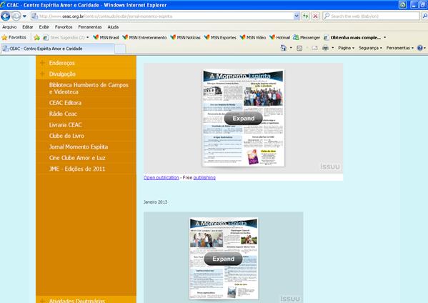
Task: Open the Jornal Momento Espírita sidebar link
Action: pos(79,147)
